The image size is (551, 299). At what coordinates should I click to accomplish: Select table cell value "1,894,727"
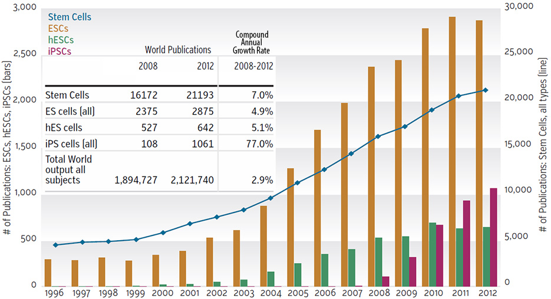coord(136,180)
